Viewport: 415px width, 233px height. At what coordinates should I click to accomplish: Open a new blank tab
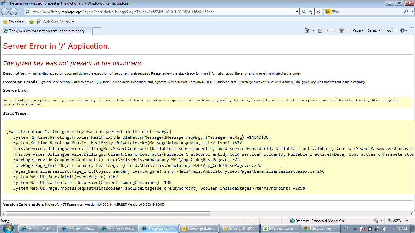[97, 31]
